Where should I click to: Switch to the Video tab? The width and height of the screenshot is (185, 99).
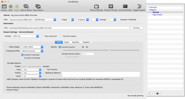[59, 42]
